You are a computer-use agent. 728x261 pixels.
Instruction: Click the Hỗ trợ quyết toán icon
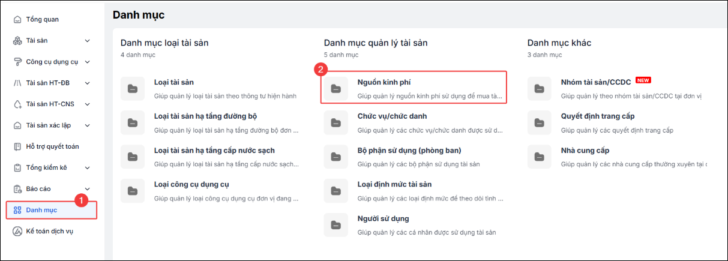[x=17, y=146]
